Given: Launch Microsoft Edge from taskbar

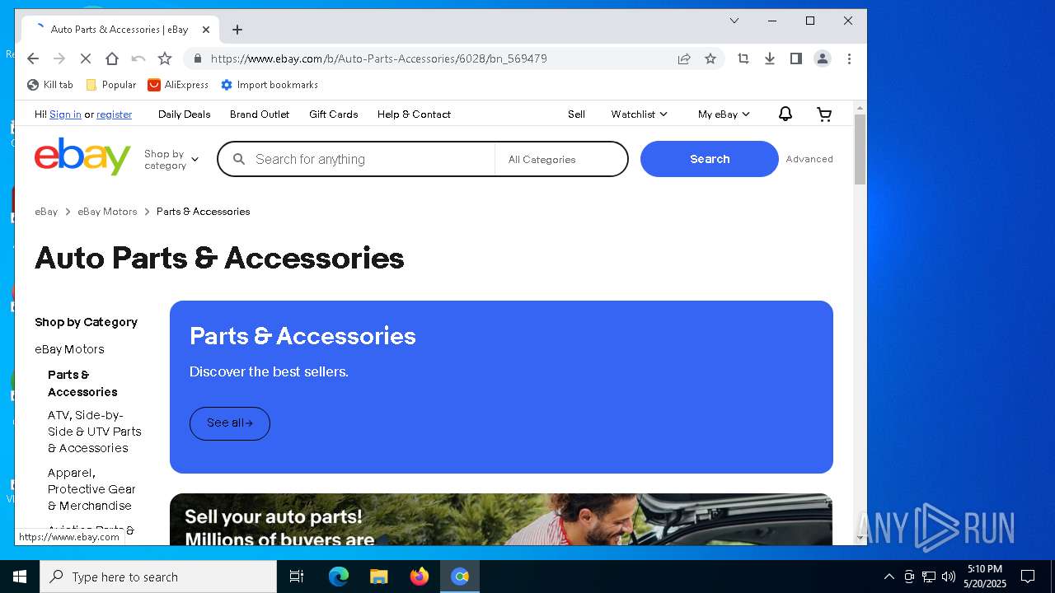Looking at the screenshot, I should point(339,577).
